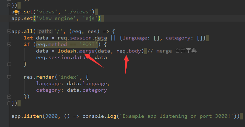Click fold end marker closing res.render call

[x=9, y=96]
